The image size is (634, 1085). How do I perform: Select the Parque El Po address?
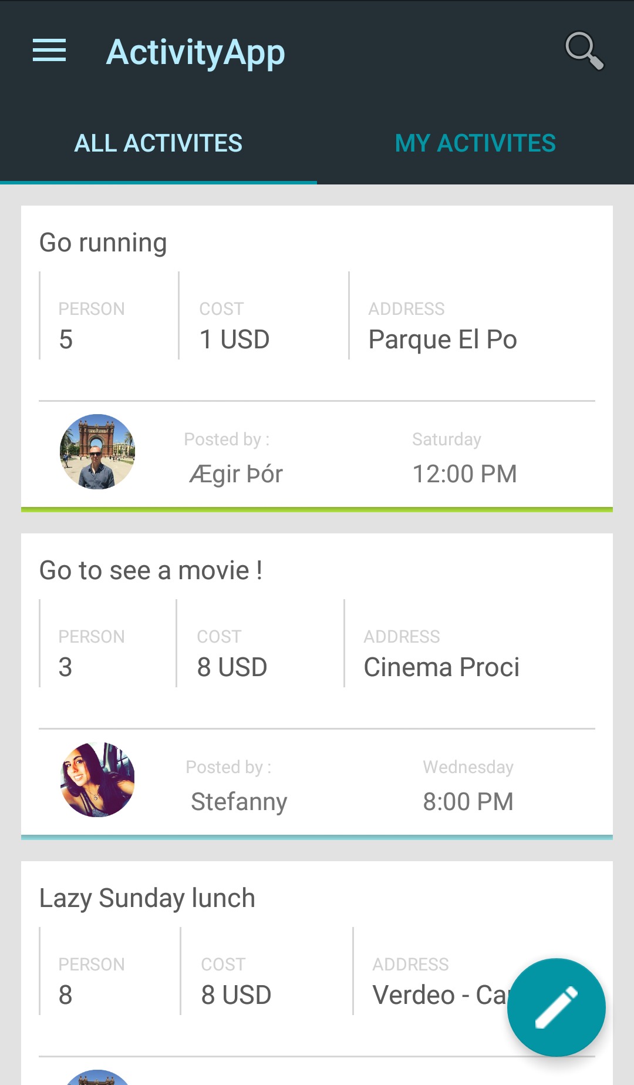click(443, 340)
